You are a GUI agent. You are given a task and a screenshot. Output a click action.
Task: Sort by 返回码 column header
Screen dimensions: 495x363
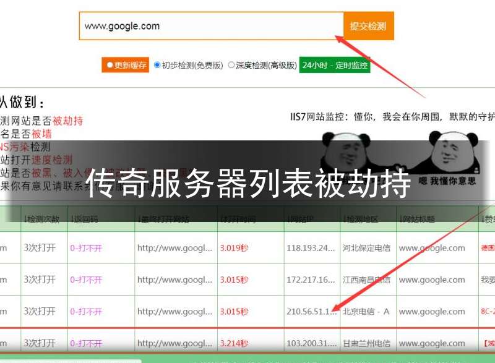[x=84, y=219]
